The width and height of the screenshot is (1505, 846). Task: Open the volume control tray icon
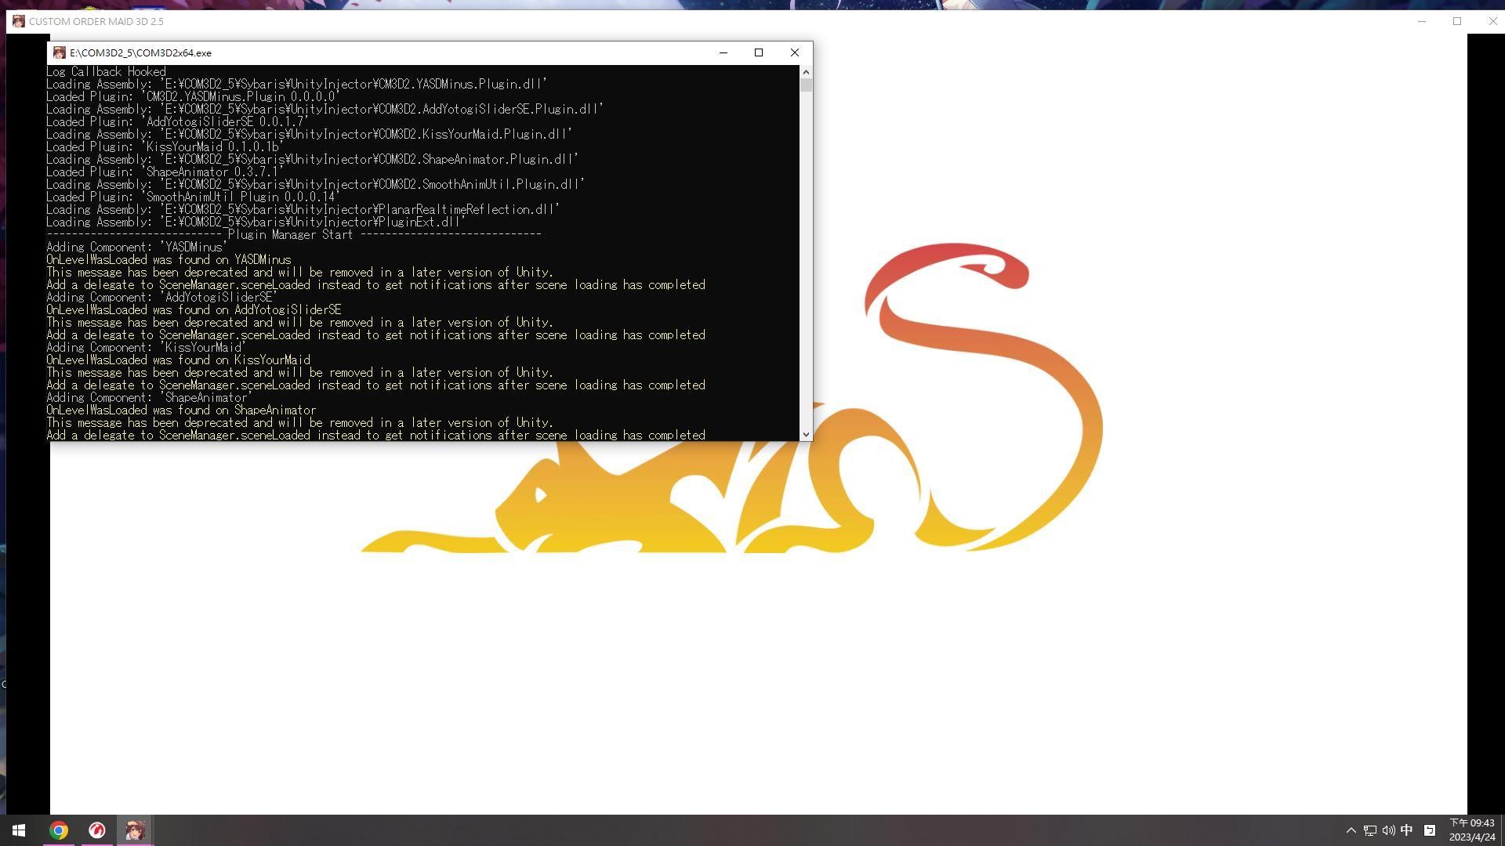point(1388,830)
